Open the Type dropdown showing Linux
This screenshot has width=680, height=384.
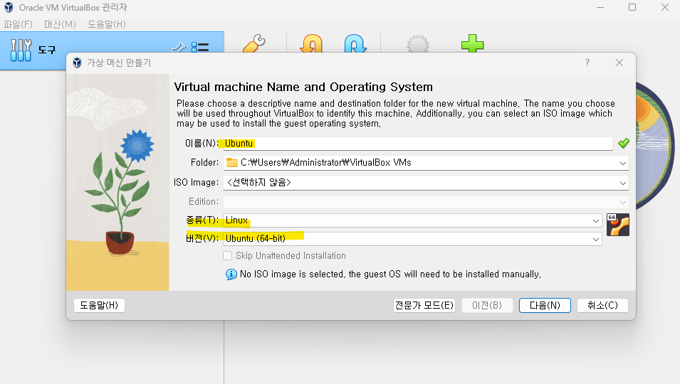click(x=412, y=220)
